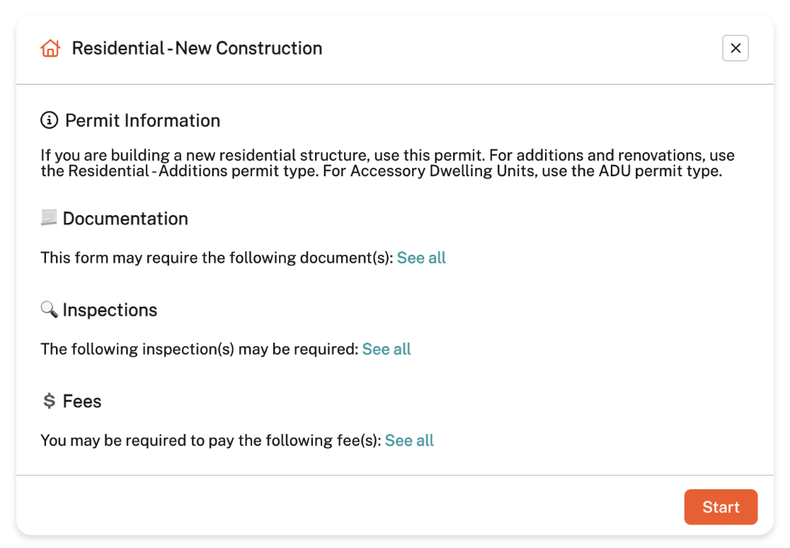This screenshot has height=548, width=790.
Task: Open See all link for inspections
Action: click(x=387, y=349)
